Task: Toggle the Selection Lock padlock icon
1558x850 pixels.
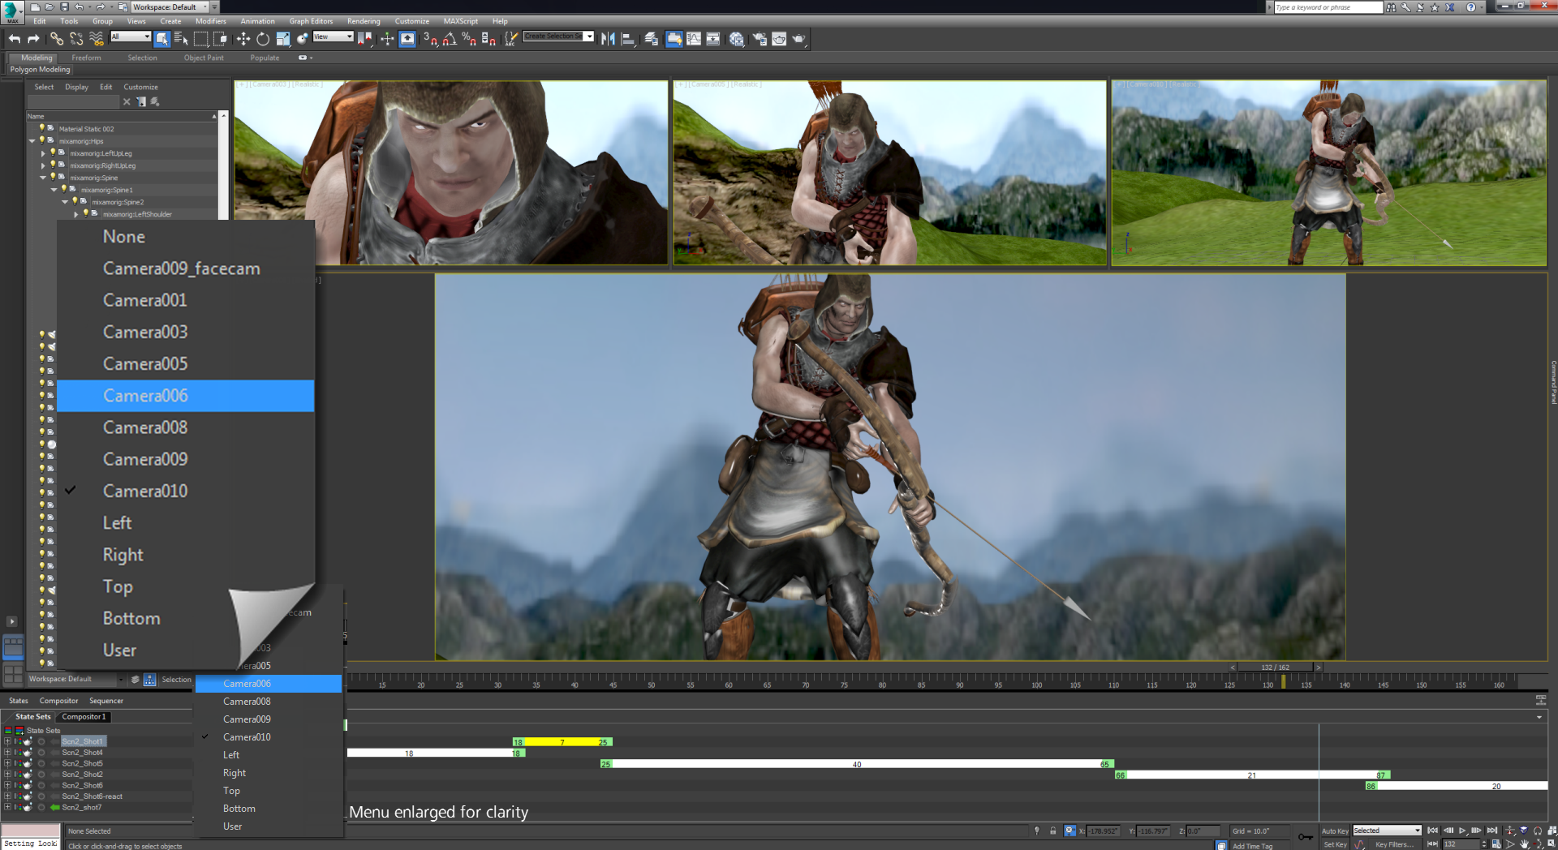Action: [x=1052, y=831]
